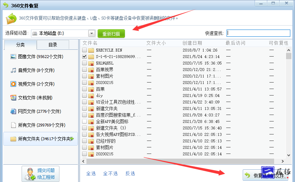Click the horizontal scrollbar left arrow
Viewport: 295px width, 182px height.
point(83,161)
